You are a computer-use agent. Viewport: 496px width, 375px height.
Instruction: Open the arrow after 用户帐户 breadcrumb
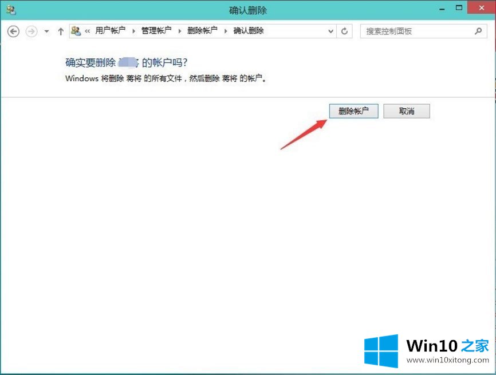tap(134, 31)
